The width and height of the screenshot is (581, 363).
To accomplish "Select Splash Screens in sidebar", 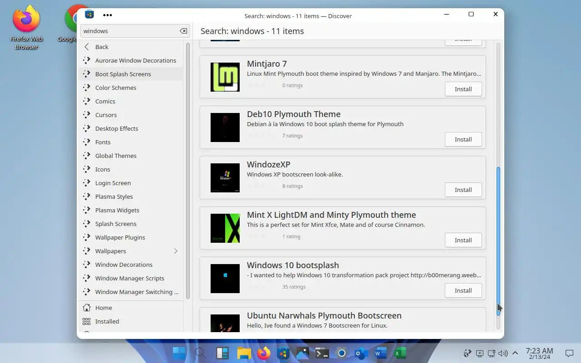I will pyautogui.click(x=131, y=224).
